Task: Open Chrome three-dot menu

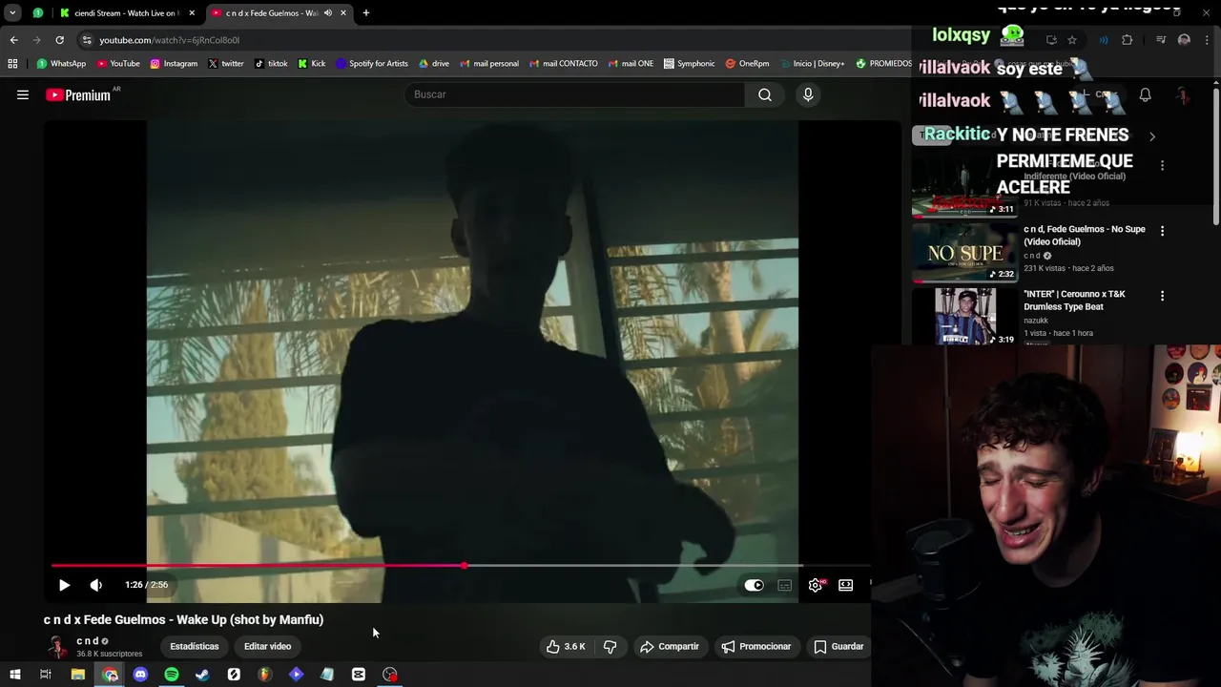Action: [x=1208, y=40]
